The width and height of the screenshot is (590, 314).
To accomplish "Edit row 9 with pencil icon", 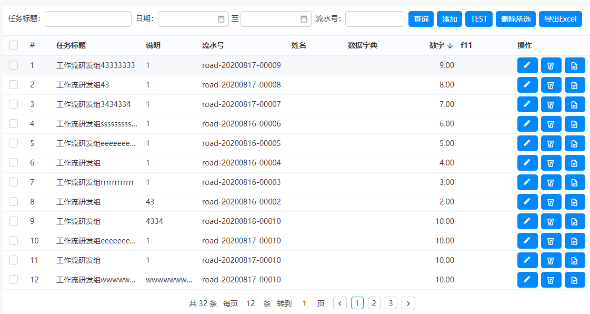I will (527, 221).
